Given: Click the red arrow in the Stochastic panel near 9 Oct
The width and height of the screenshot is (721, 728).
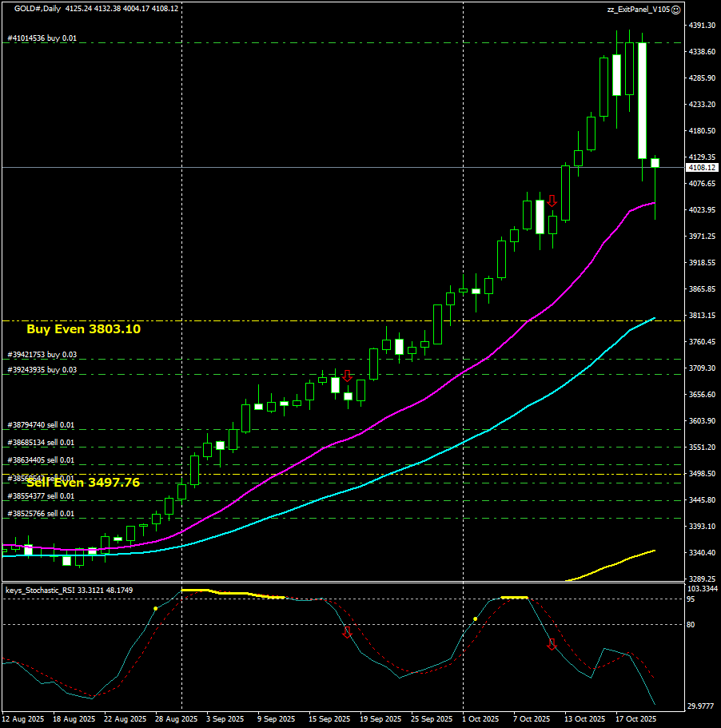Looking at the screenshot, I should [552, 644].
